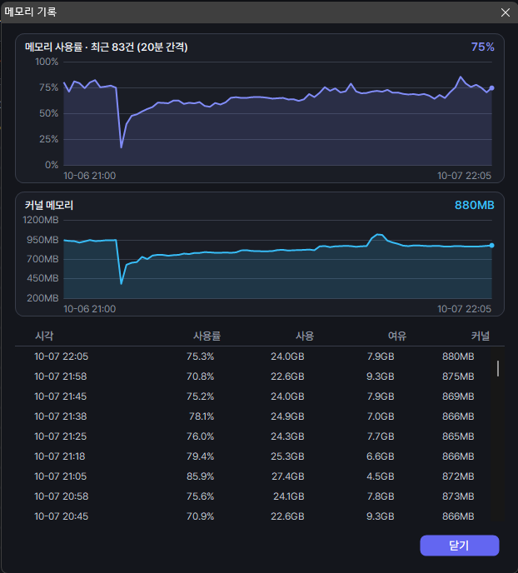Click the 873MB kernel value

[x=458, y=496]
